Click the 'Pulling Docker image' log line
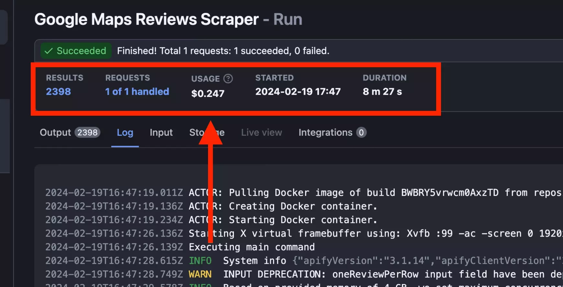The image size is (563, 287). click(291, 193)
